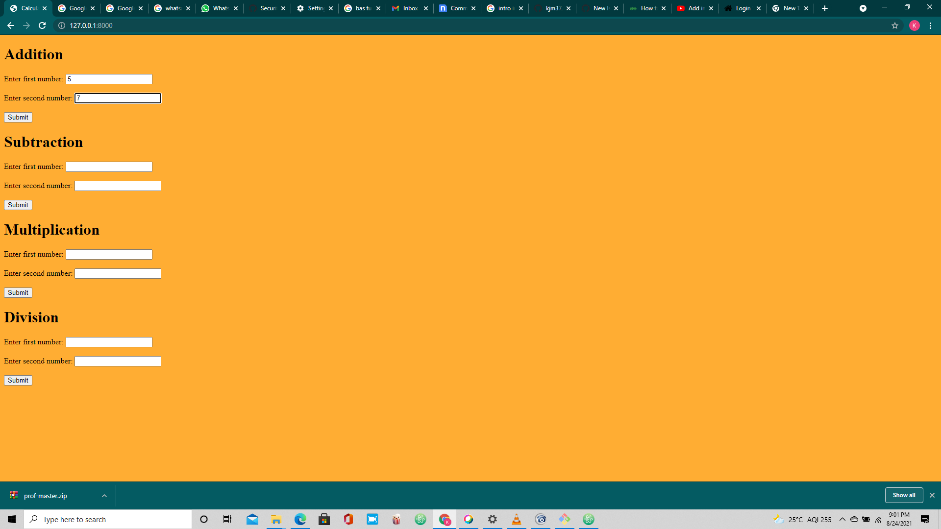This screenshot has height=529, width=941.
Task: Submit the Addition form
Action: [18, 117]
